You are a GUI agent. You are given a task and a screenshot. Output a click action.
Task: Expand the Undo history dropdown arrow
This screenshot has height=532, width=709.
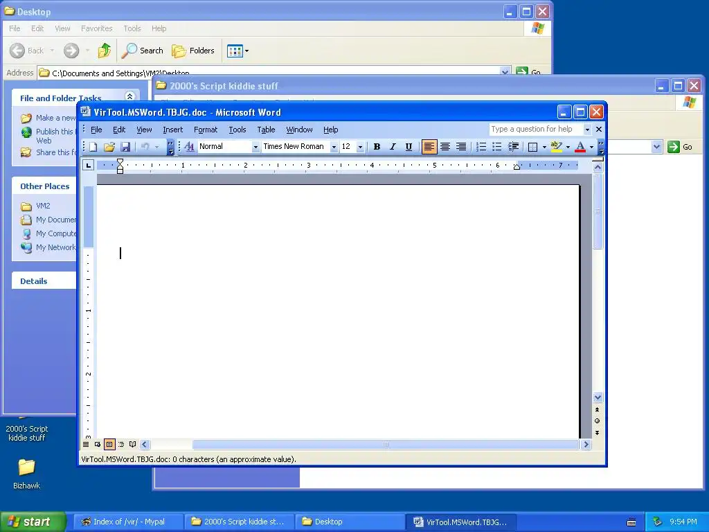pos(157,147)
